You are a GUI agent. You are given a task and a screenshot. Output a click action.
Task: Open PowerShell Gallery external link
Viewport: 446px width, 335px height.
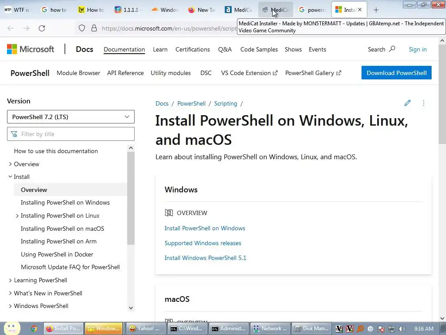[x=313, y=73]
